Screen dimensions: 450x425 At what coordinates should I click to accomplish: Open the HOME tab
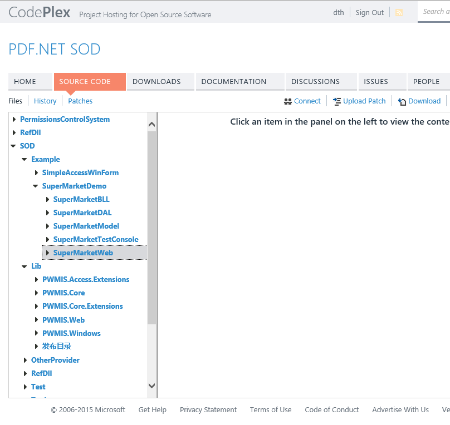pos(30,82)
